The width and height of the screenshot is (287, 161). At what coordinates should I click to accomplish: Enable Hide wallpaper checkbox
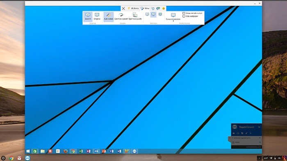click(184, 16)
